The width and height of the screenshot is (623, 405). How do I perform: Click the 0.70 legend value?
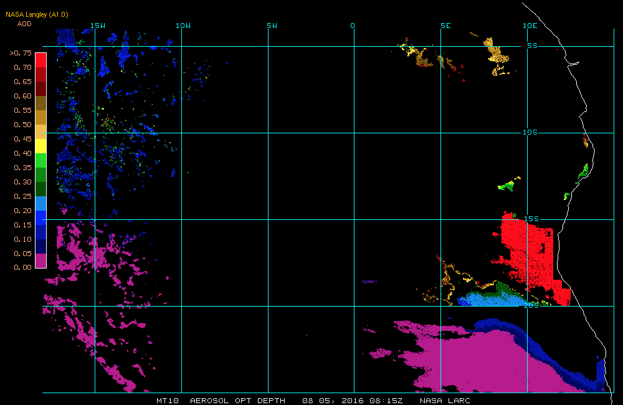pyautogui.click(x=22, y=67)
